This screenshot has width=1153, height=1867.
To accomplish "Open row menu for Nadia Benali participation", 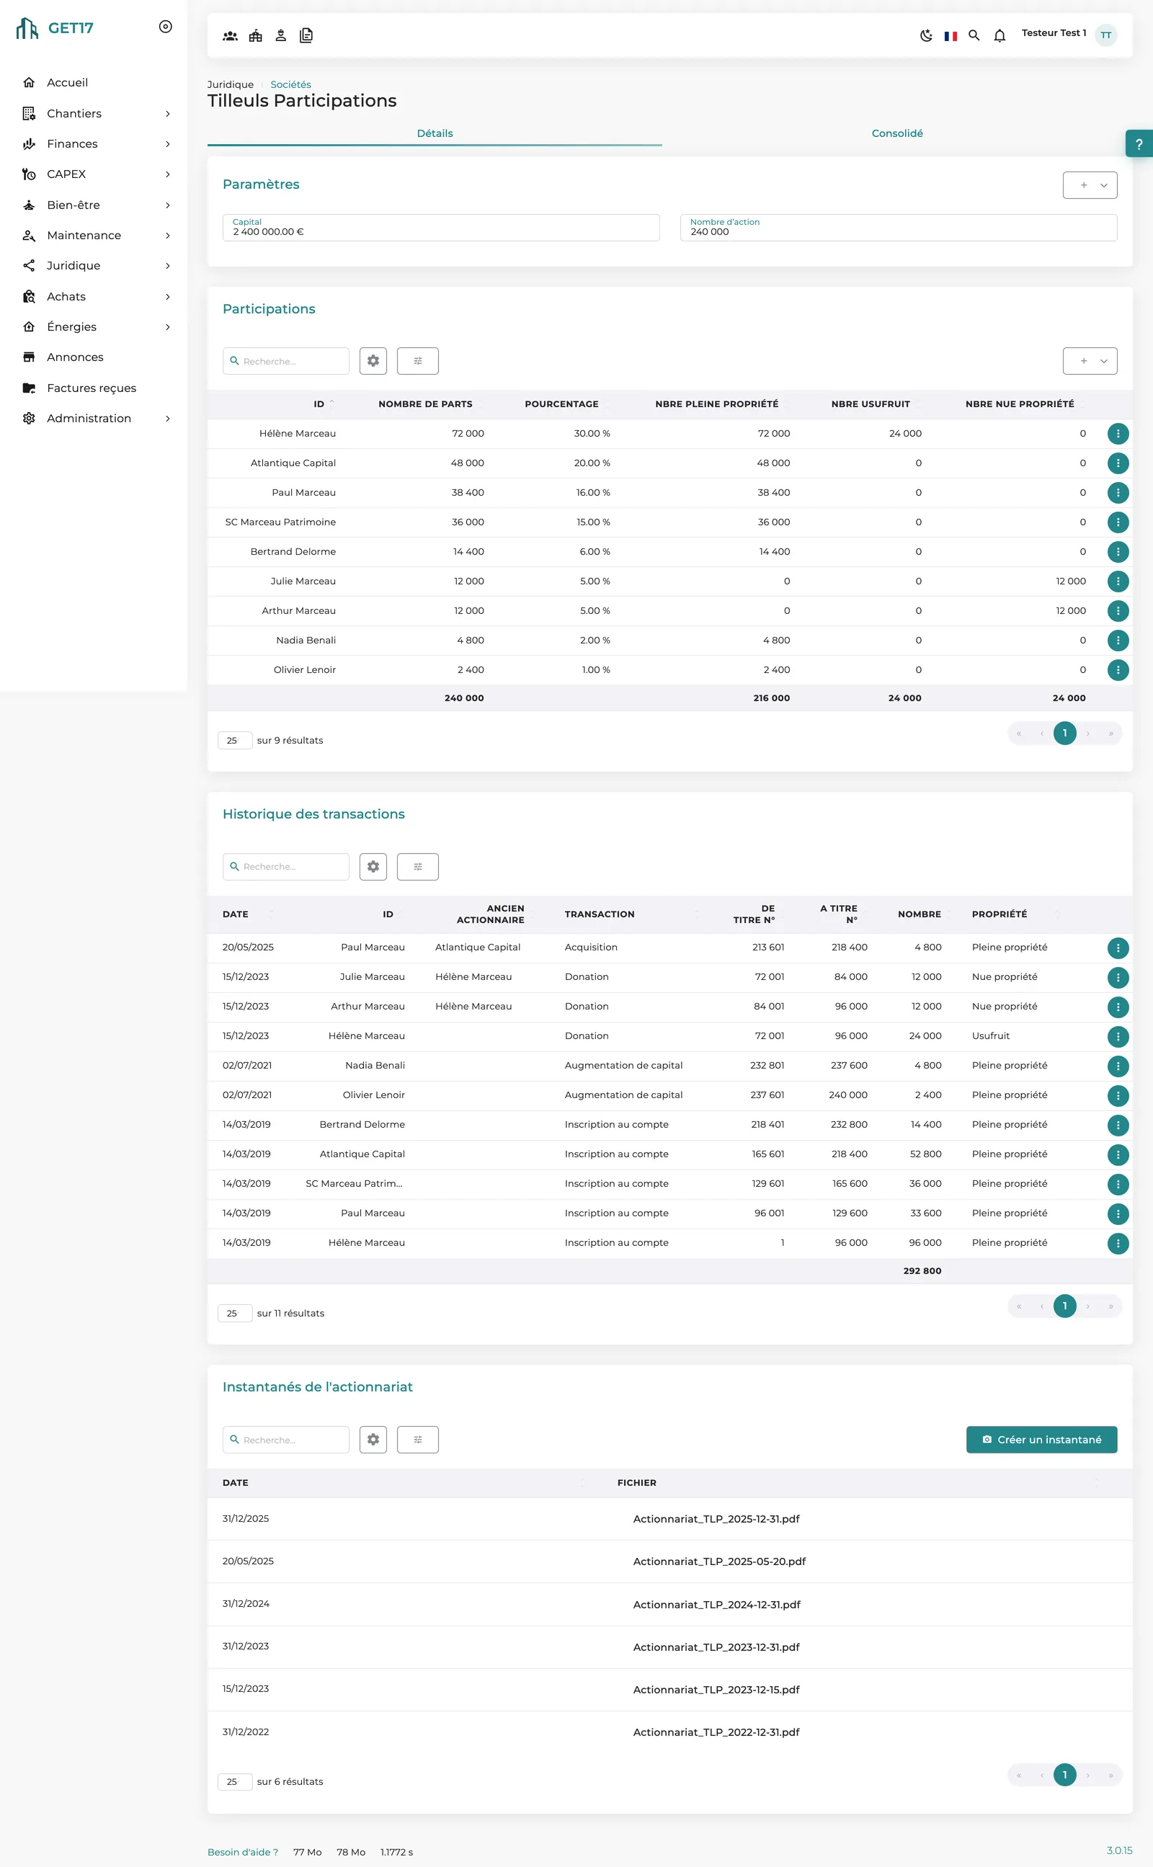I will (x=1117, y=641).
